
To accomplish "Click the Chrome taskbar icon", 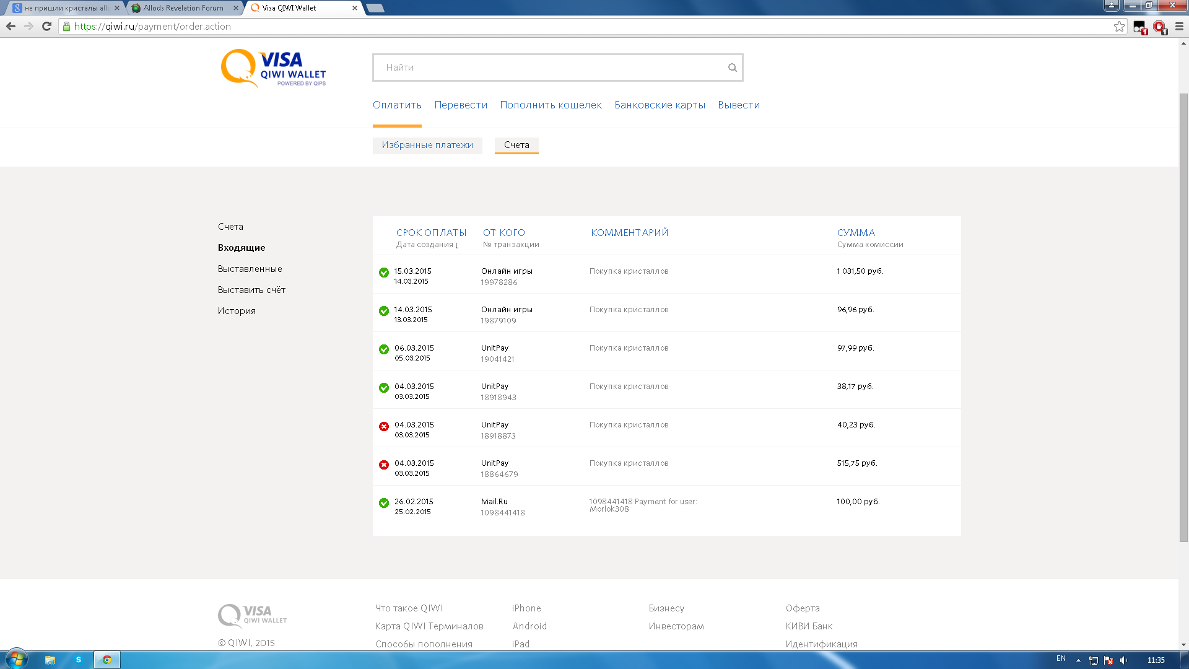I will pyautogui.click(x=107, y=660).
